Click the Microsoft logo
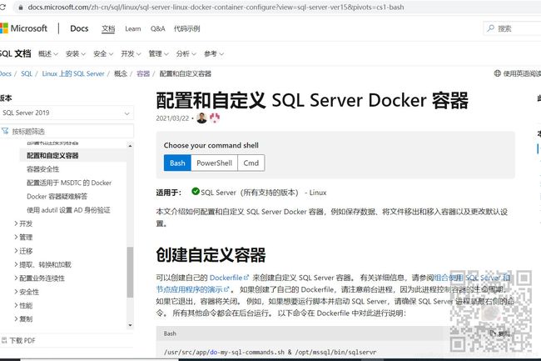This screenshot has width=541, height=361. [x=23, y=28]
